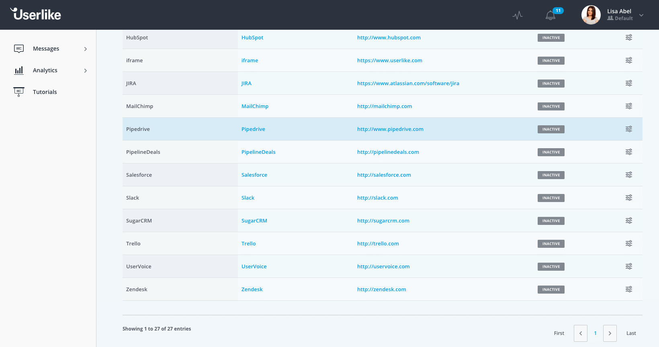Jump to First page
The width and height of the screenshot is (659, 347).
tap(559, 333)
